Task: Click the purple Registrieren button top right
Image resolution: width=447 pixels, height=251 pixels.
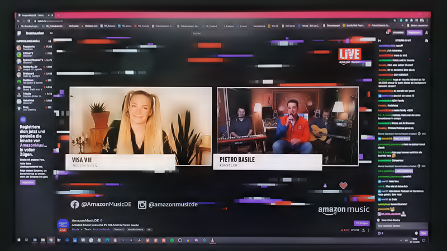Action: click(413, 33)
